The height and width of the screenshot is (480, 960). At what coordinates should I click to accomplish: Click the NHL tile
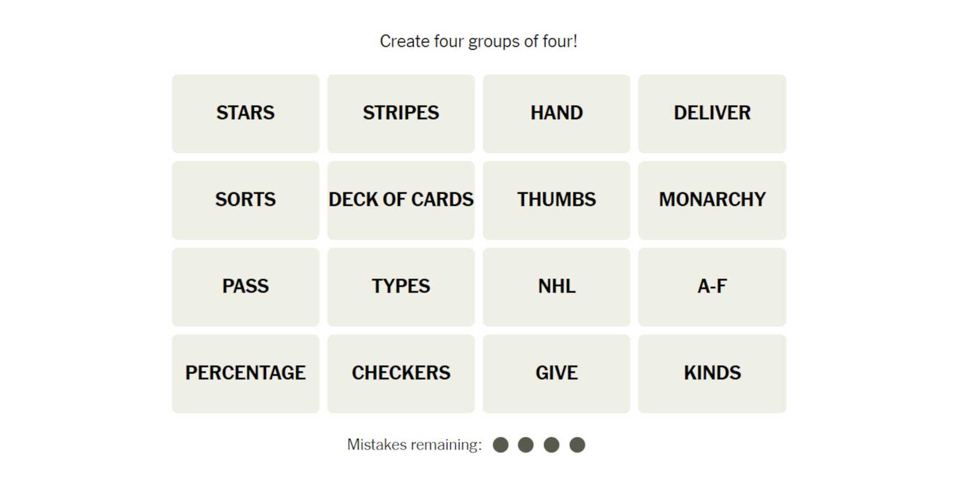[556, 287]
